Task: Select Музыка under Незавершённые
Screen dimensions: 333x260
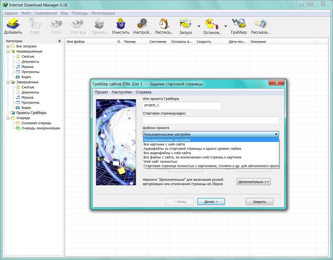Action: pos(27,67)
